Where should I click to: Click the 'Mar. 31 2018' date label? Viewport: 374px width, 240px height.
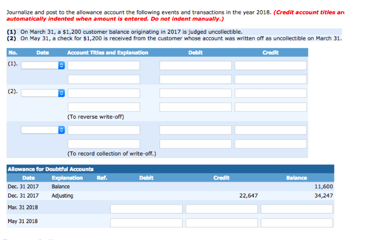pyautogui.click(x=23, y=207)
